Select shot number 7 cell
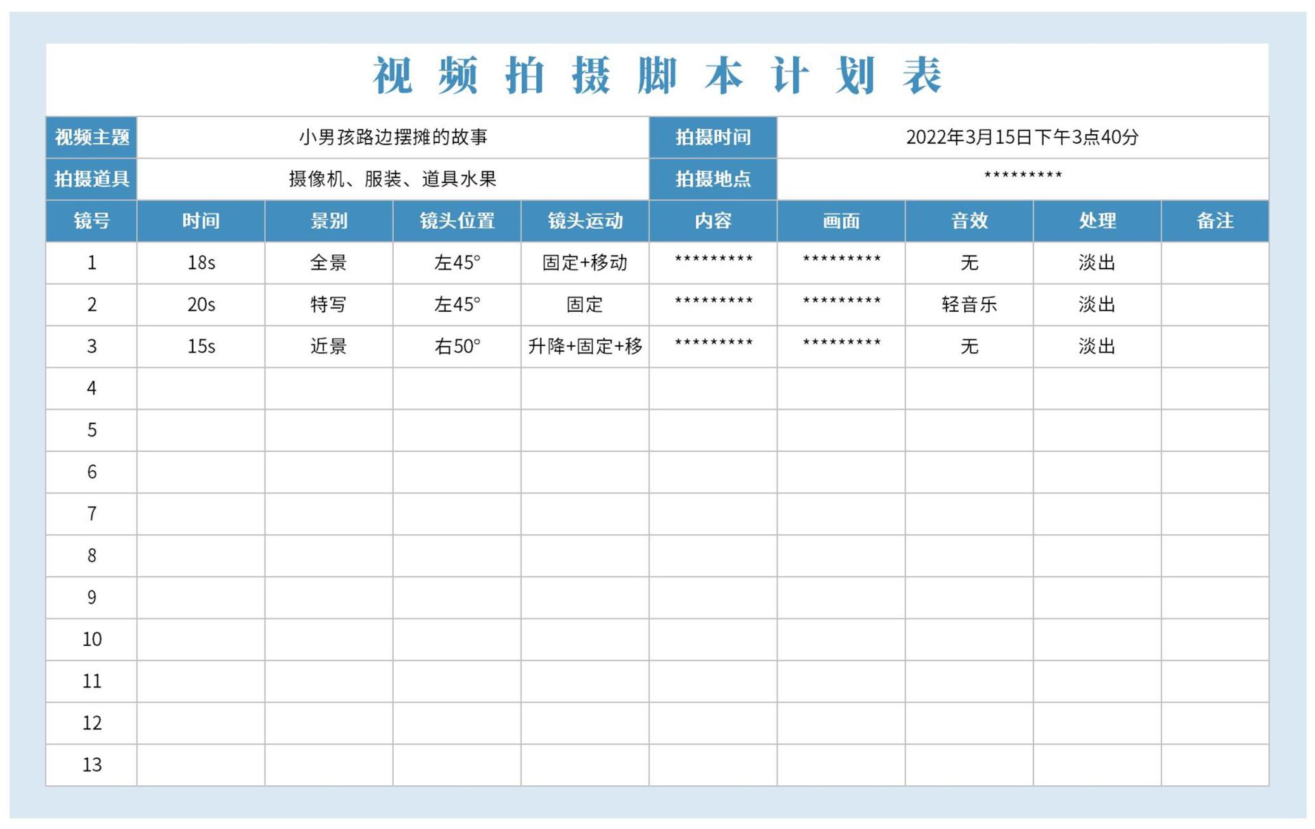Viewport: 1315px width, 829px height. (91, 514)
